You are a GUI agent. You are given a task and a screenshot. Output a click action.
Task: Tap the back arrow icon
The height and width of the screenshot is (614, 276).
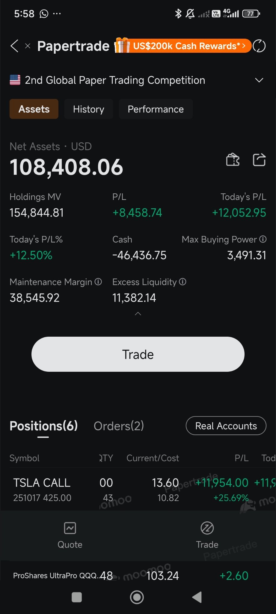pos(14,46)
